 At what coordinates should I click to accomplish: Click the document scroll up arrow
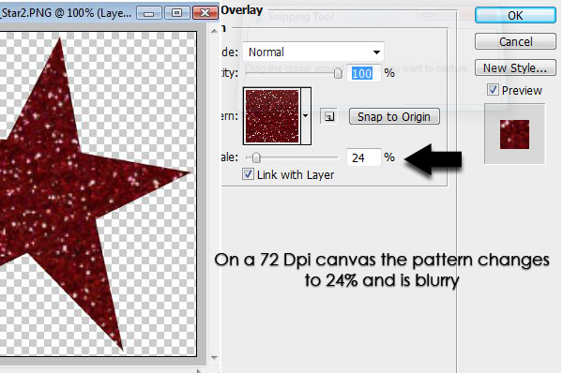coord(214,32)
